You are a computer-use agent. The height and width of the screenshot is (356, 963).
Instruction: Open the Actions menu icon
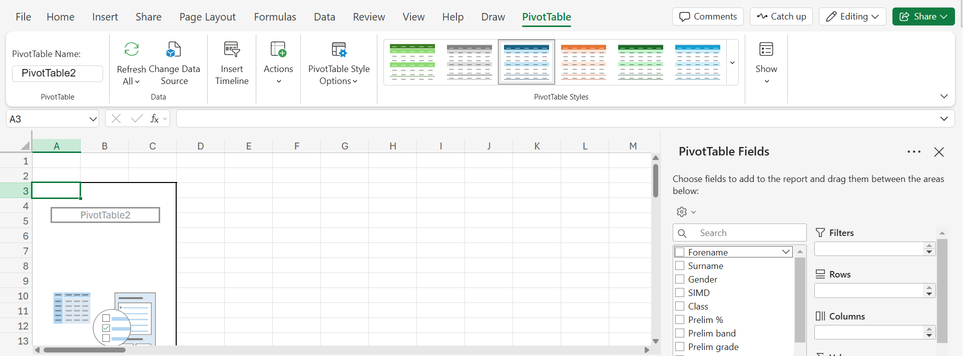tap(278, 49)
